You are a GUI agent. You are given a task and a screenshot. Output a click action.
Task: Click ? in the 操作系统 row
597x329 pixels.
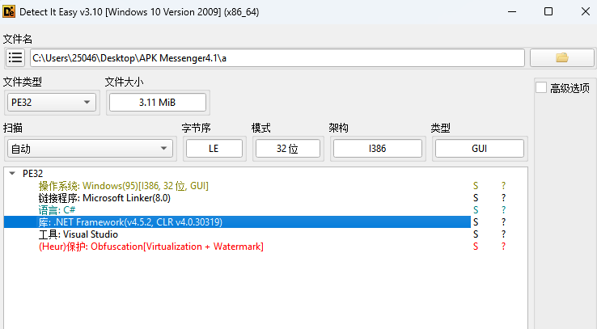point(503,186)
